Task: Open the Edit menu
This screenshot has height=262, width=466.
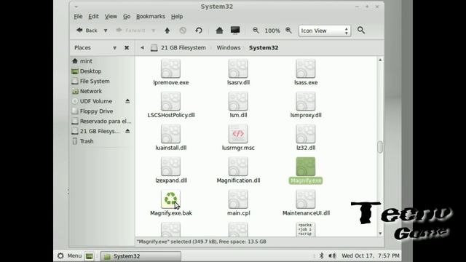Action: (93, 16)
